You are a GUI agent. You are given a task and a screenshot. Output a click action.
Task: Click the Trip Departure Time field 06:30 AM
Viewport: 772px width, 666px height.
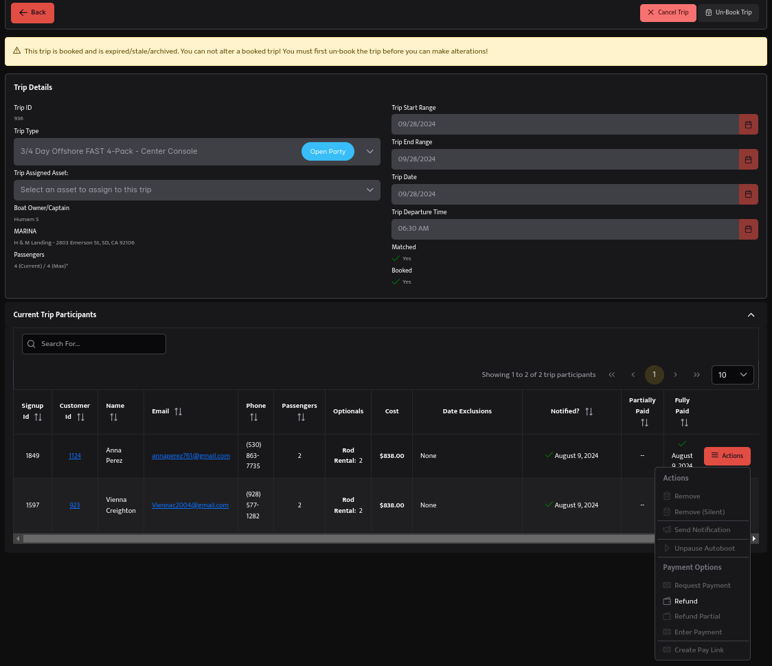pos(565,229)
